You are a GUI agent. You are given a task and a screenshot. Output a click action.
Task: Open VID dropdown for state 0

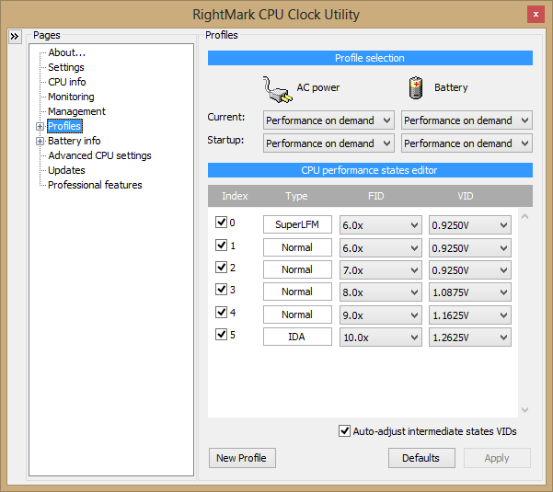[x=470, y=225]
